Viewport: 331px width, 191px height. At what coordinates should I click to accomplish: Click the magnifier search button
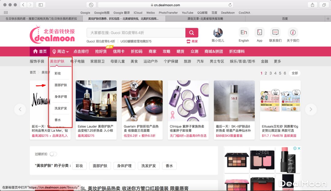tap(192, 33)
